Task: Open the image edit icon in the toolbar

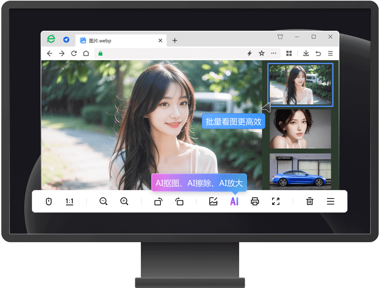Action: (213, 201)
